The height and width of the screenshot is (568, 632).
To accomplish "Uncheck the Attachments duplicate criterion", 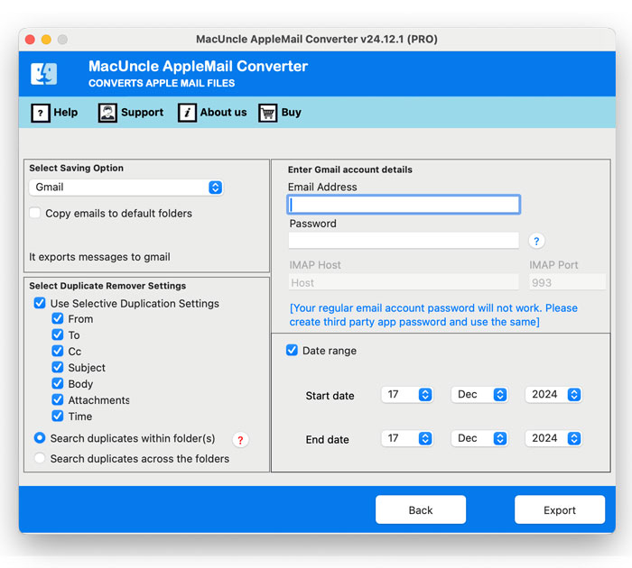I will pos(58,399).
